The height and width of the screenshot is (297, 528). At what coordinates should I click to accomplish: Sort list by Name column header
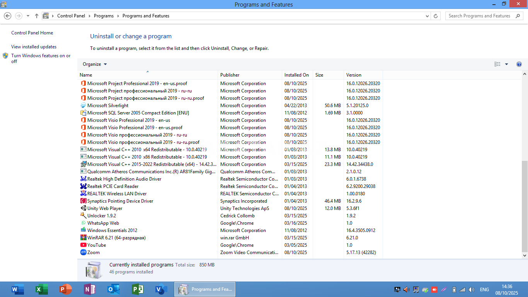point(148,75)
